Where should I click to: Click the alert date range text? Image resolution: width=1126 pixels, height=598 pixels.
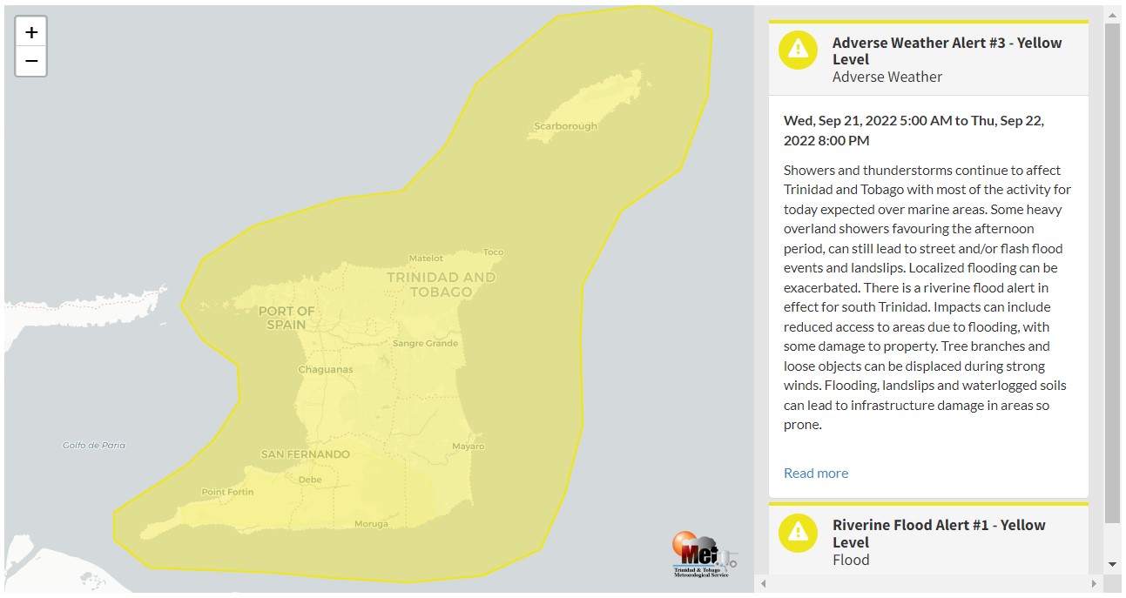click(x=914, y=131)
